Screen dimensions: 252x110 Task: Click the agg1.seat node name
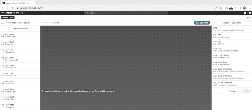[9, 81]
